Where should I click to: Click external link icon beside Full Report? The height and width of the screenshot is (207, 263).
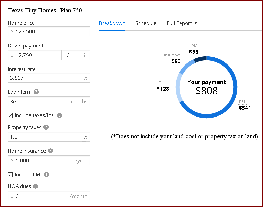point(196,23)
